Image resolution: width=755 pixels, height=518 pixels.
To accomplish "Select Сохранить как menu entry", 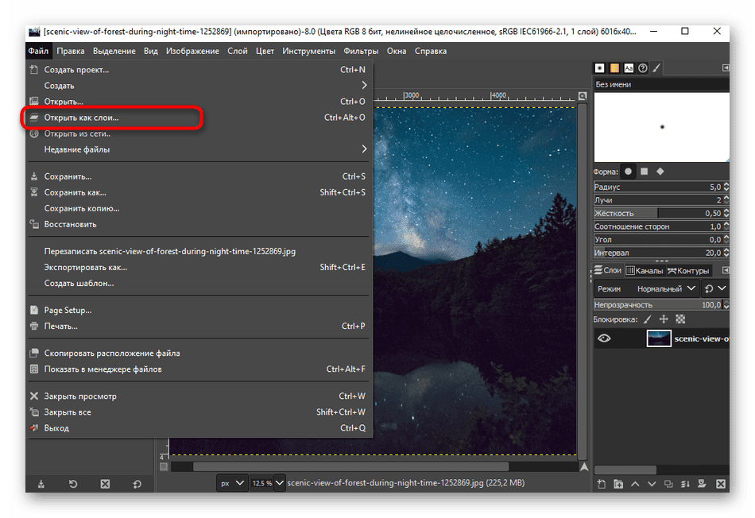I will tap(199, 192).
